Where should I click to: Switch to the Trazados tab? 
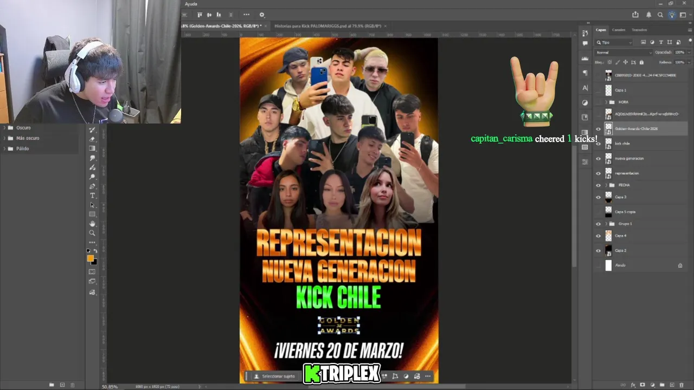click(x=639, y=30)
